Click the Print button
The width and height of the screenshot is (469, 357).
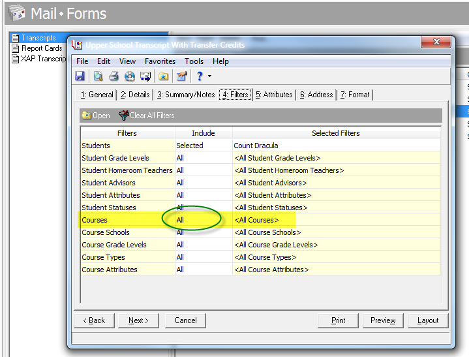coord(338,320)
